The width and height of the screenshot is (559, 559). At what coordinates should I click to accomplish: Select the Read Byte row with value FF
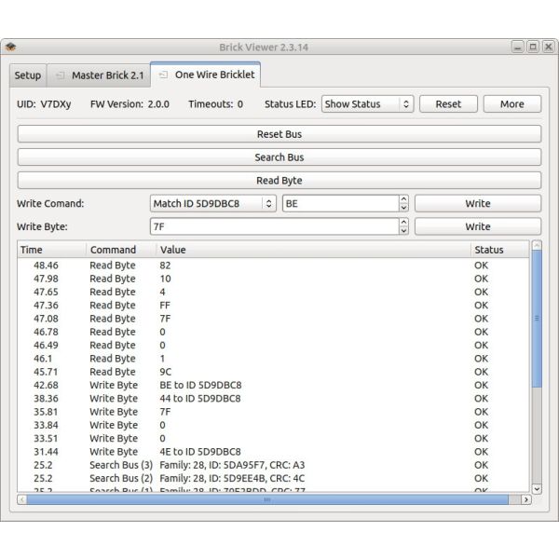pos(273,306)
